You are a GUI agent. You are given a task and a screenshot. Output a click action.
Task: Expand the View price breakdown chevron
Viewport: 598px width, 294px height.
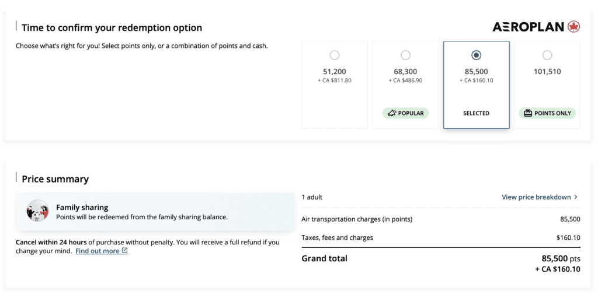(576, 197)
